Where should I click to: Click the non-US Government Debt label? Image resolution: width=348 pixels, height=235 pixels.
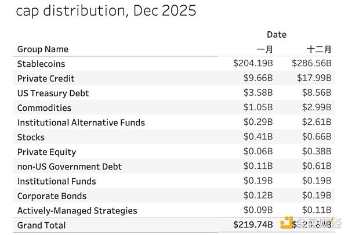(70, 167)
